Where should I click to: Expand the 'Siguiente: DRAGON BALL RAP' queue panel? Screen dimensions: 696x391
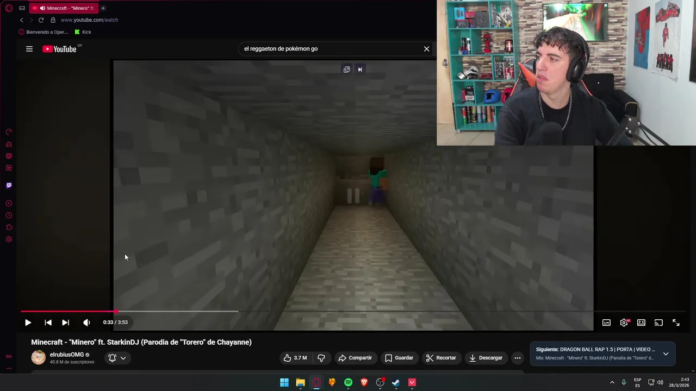pos(666,354)
